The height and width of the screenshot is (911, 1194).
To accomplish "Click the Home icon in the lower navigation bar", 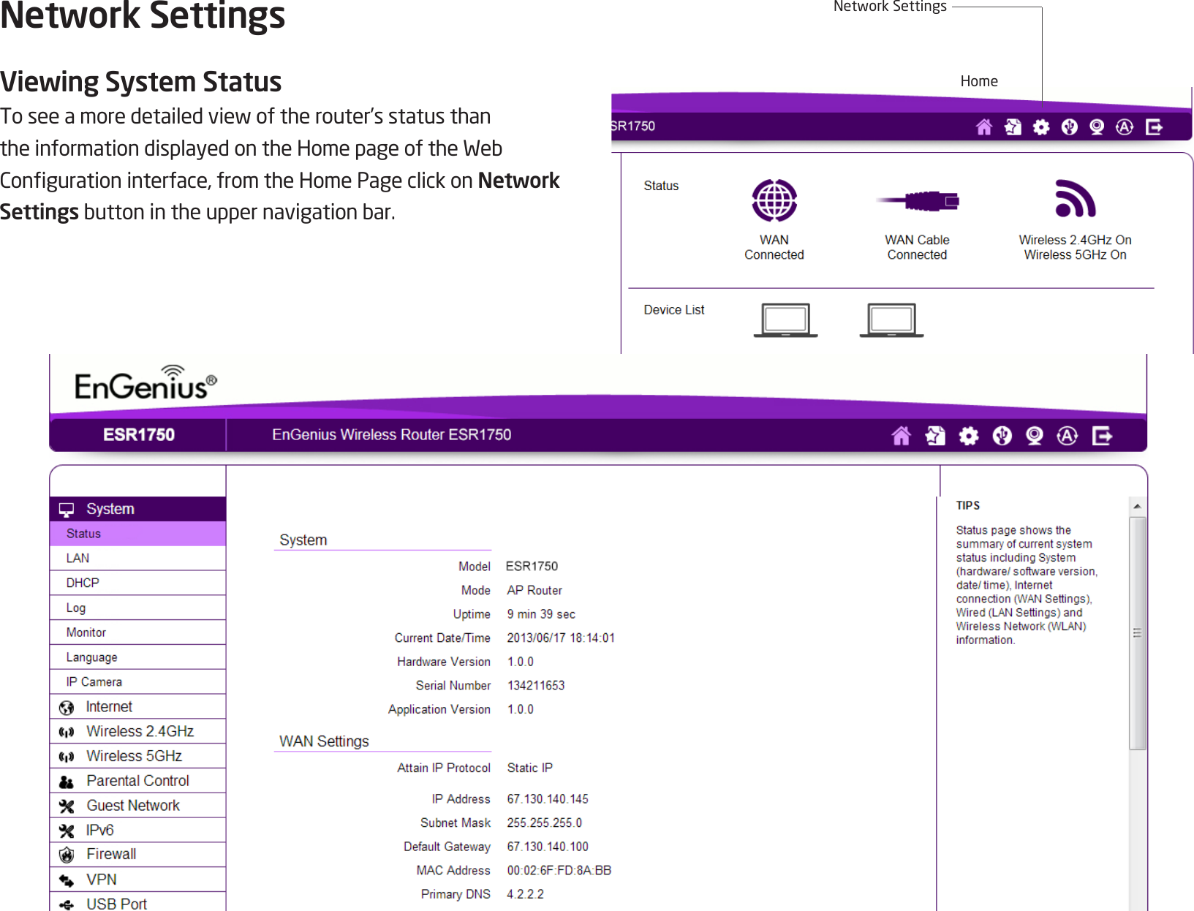I will 902,436.
